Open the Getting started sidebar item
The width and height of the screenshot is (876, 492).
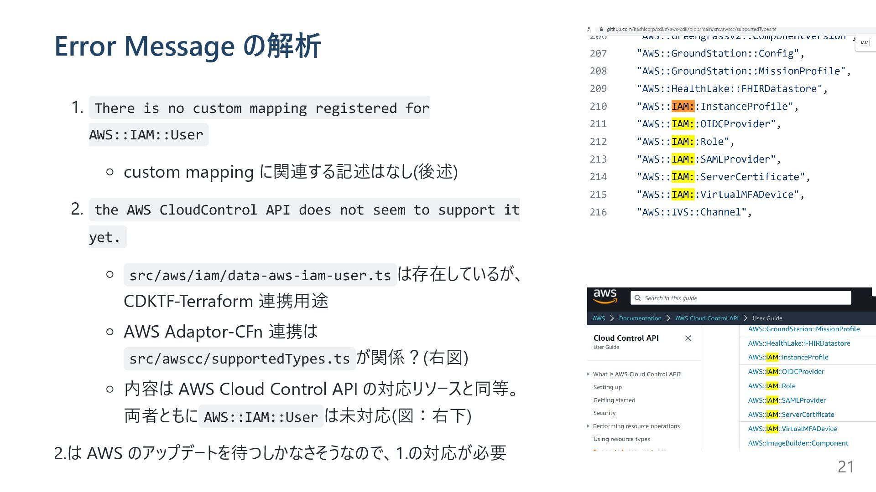tap(614, 400)
